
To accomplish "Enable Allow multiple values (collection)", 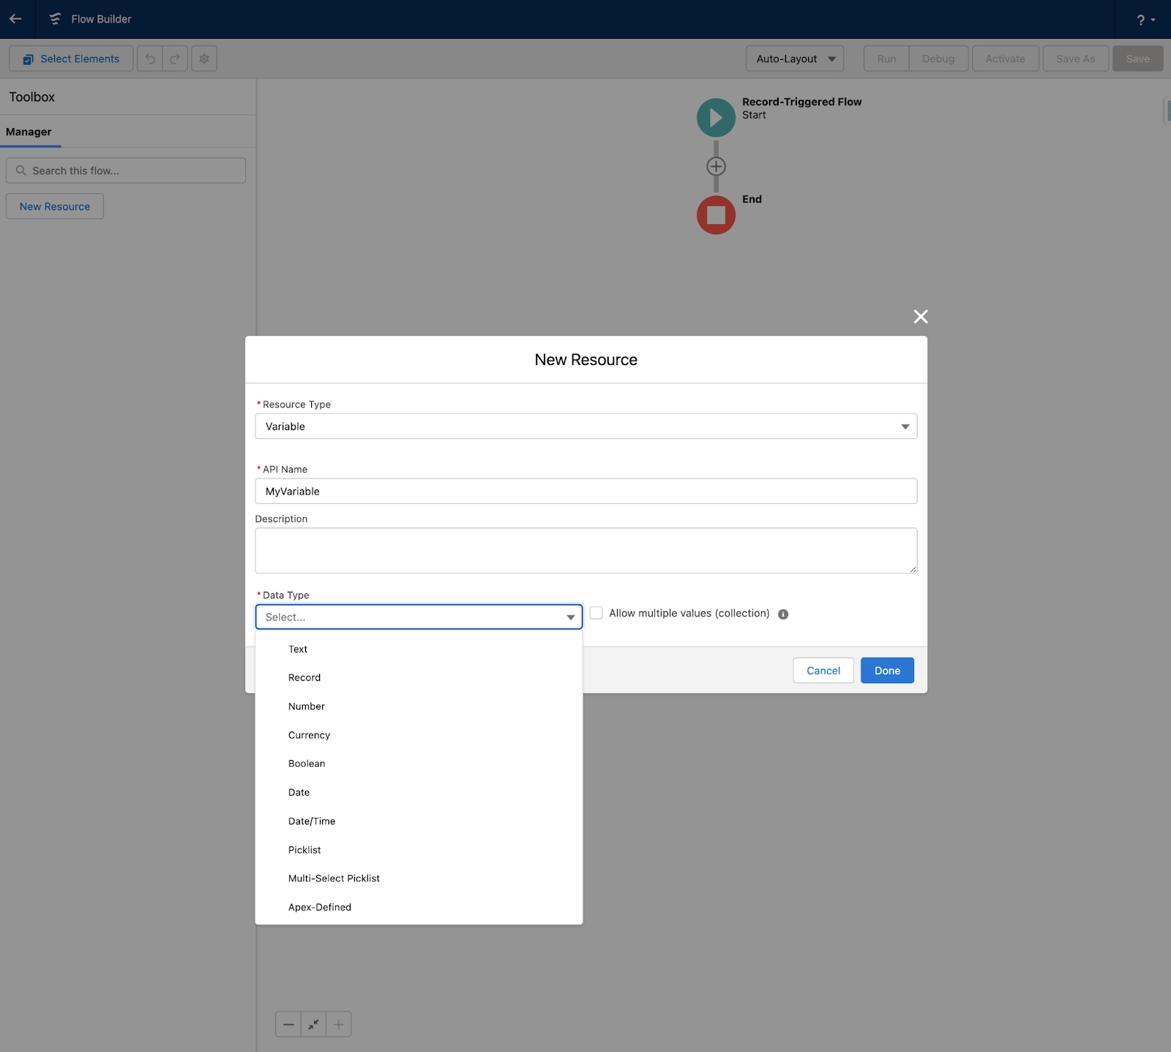I will click(596, 612).
